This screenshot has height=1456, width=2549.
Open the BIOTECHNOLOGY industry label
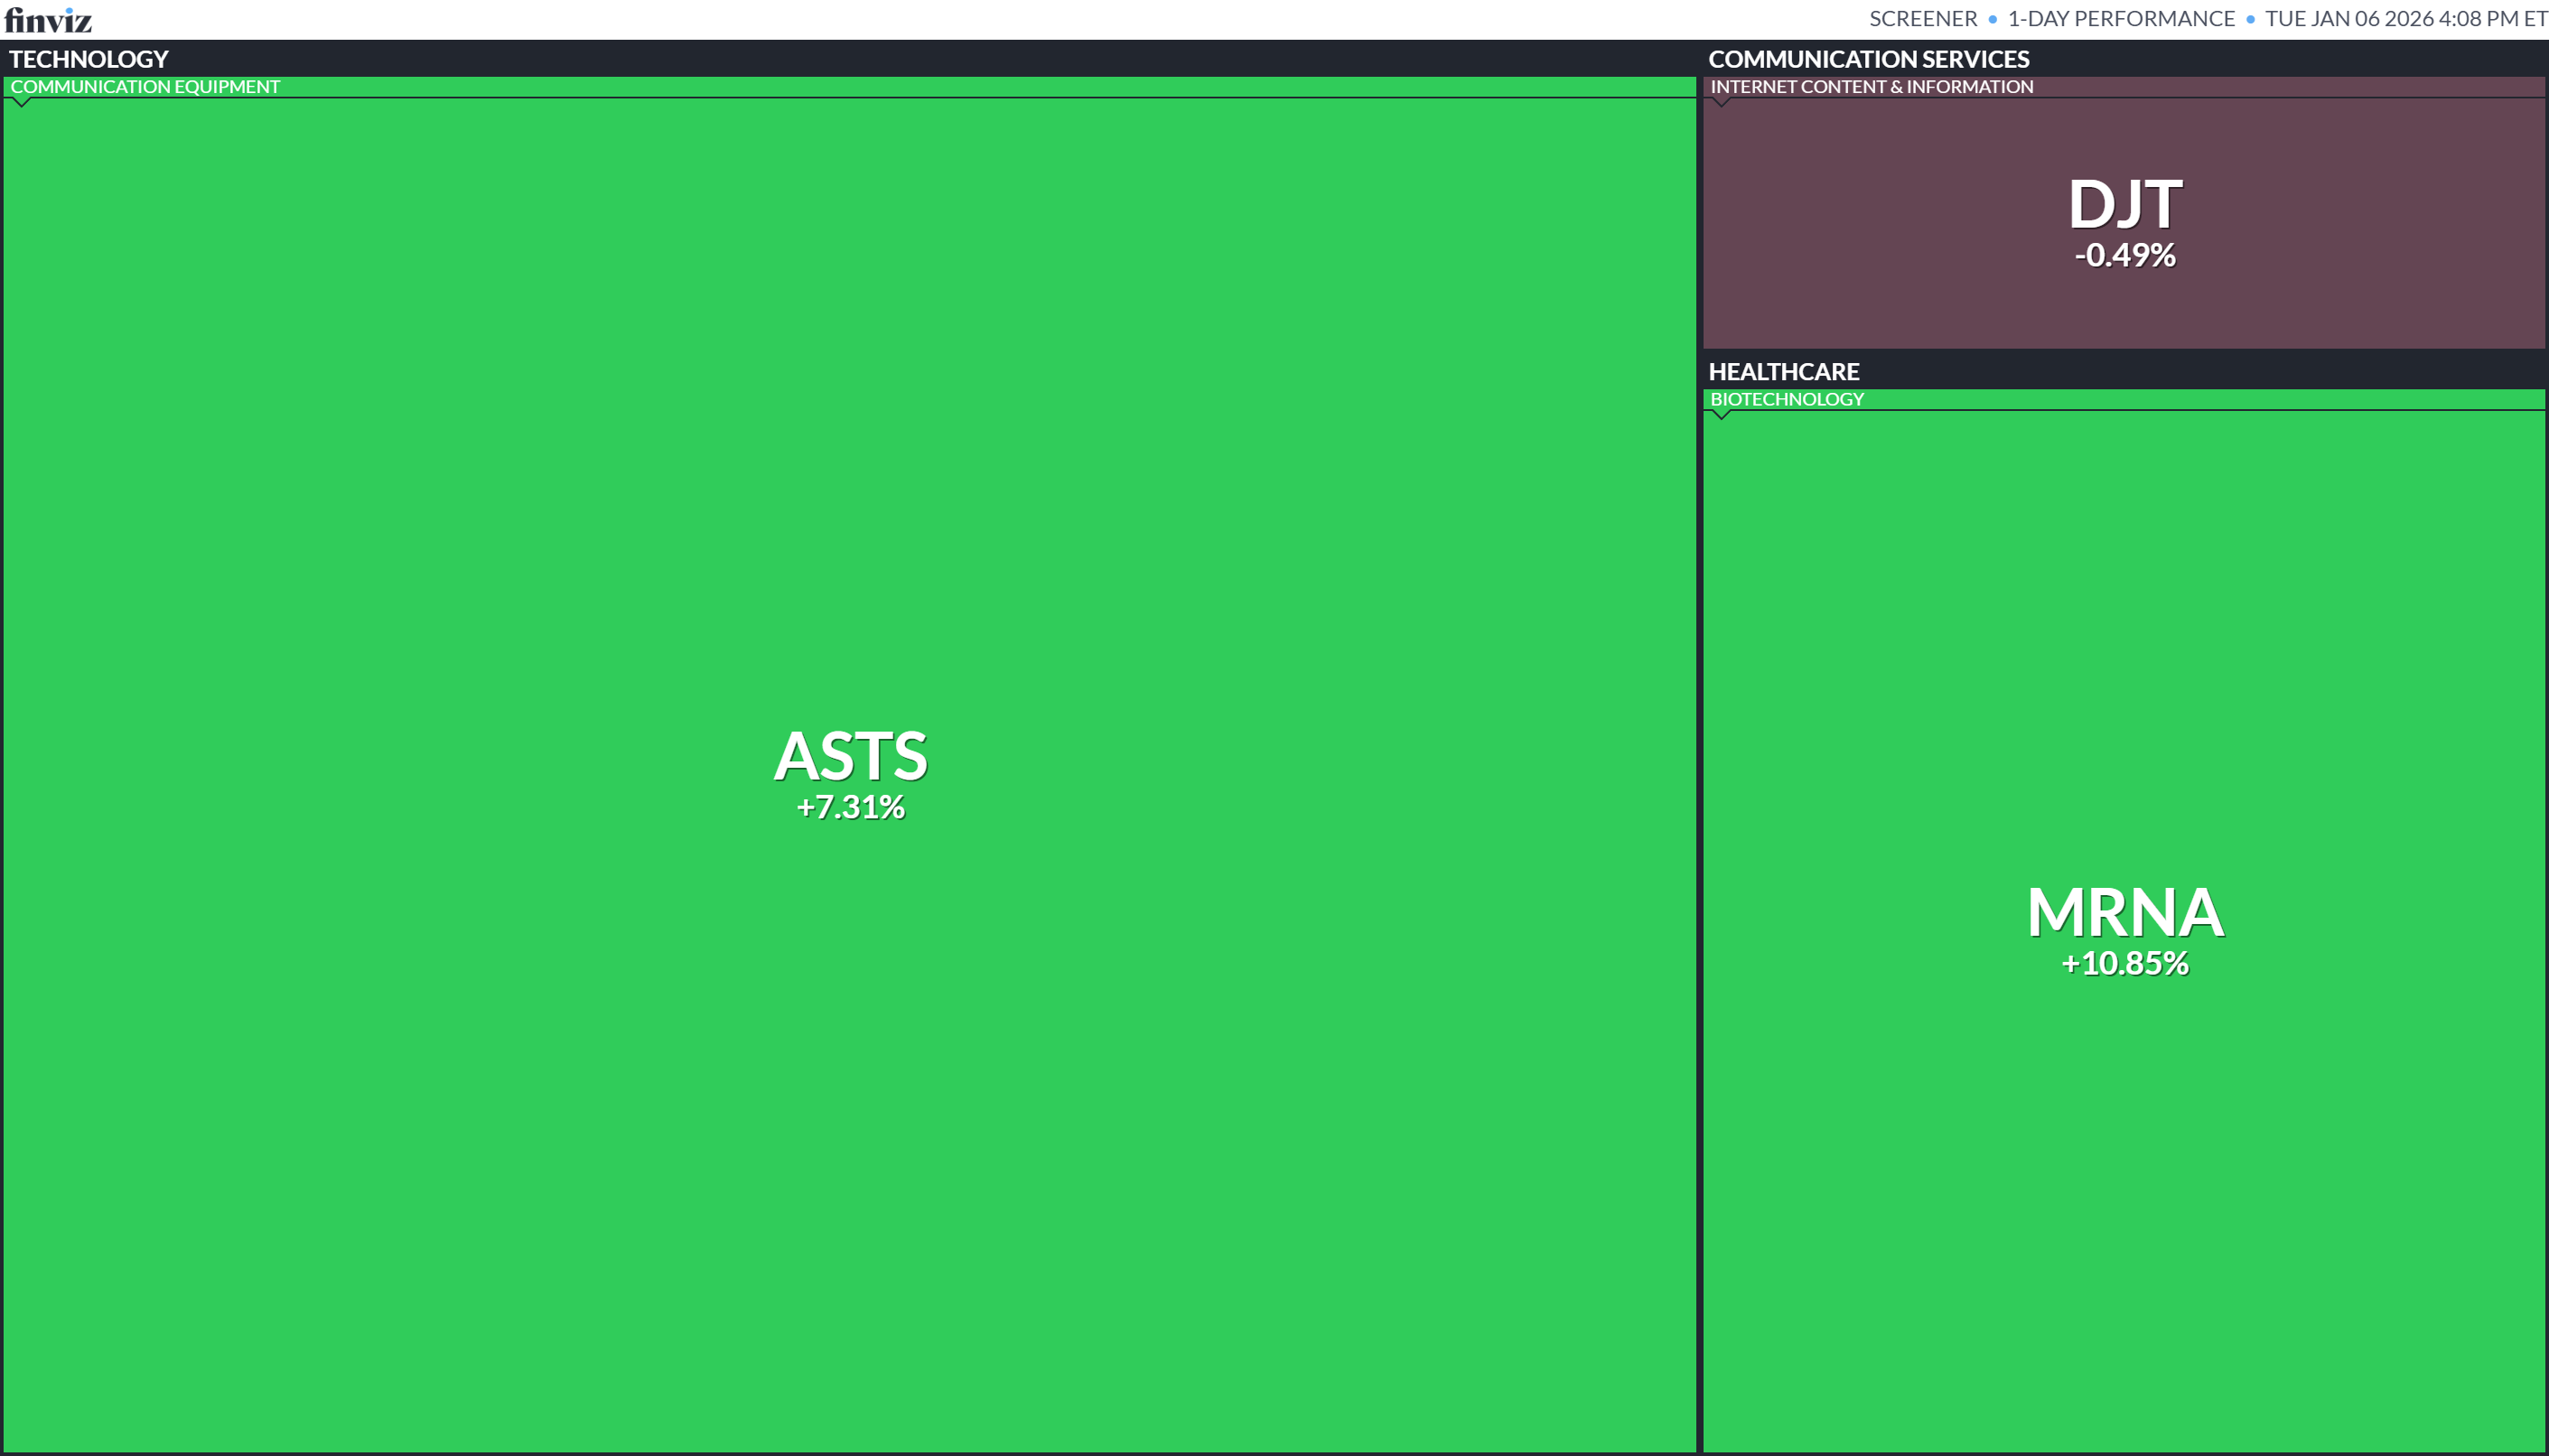pyautogui.click(x=1786, y=399)
